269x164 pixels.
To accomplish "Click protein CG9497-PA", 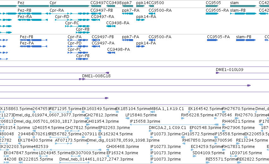I will tap(96, 46).
